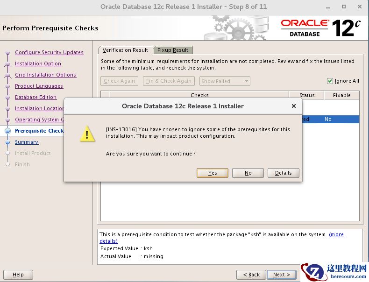The width and height of the screenshot is (369, 282).
Task: Click the Fix & Check Again button
Action: (169, 81)
